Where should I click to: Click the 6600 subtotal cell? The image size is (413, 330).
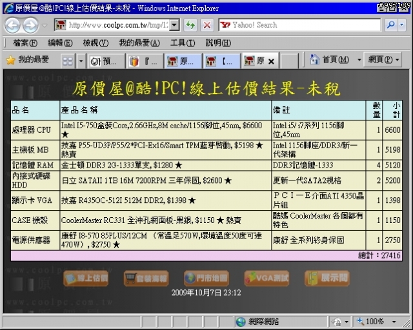[392, 130]
